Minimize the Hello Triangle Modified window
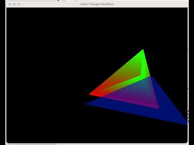This screenshot has width=194, height=145. click(14, 4)
